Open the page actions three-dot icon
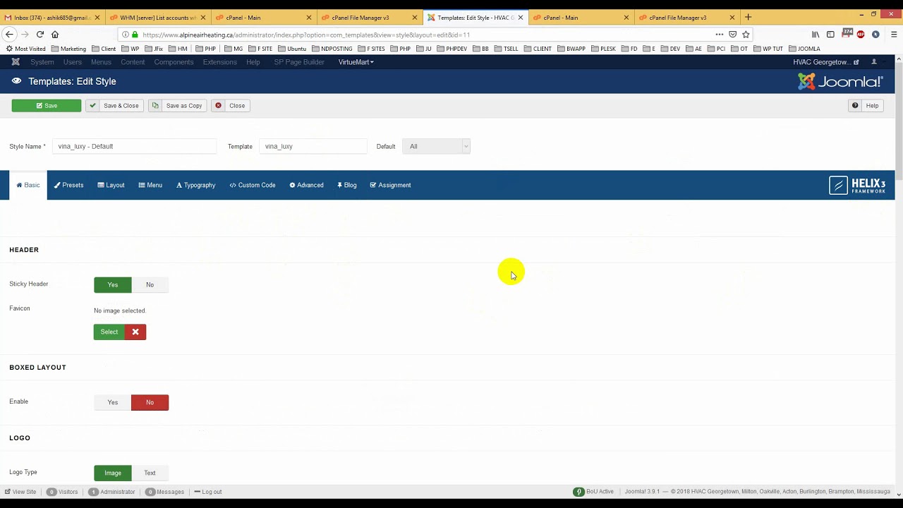The image size is (903, 508). tap(719, 34)
